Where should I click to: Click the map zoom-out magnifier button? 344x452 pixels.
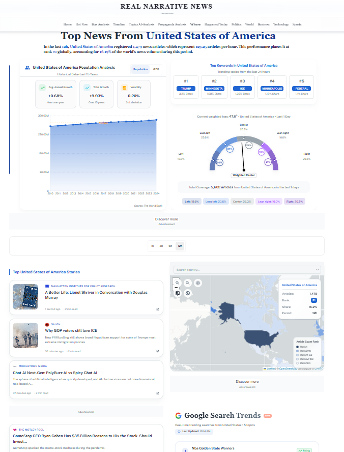(188, 283)
